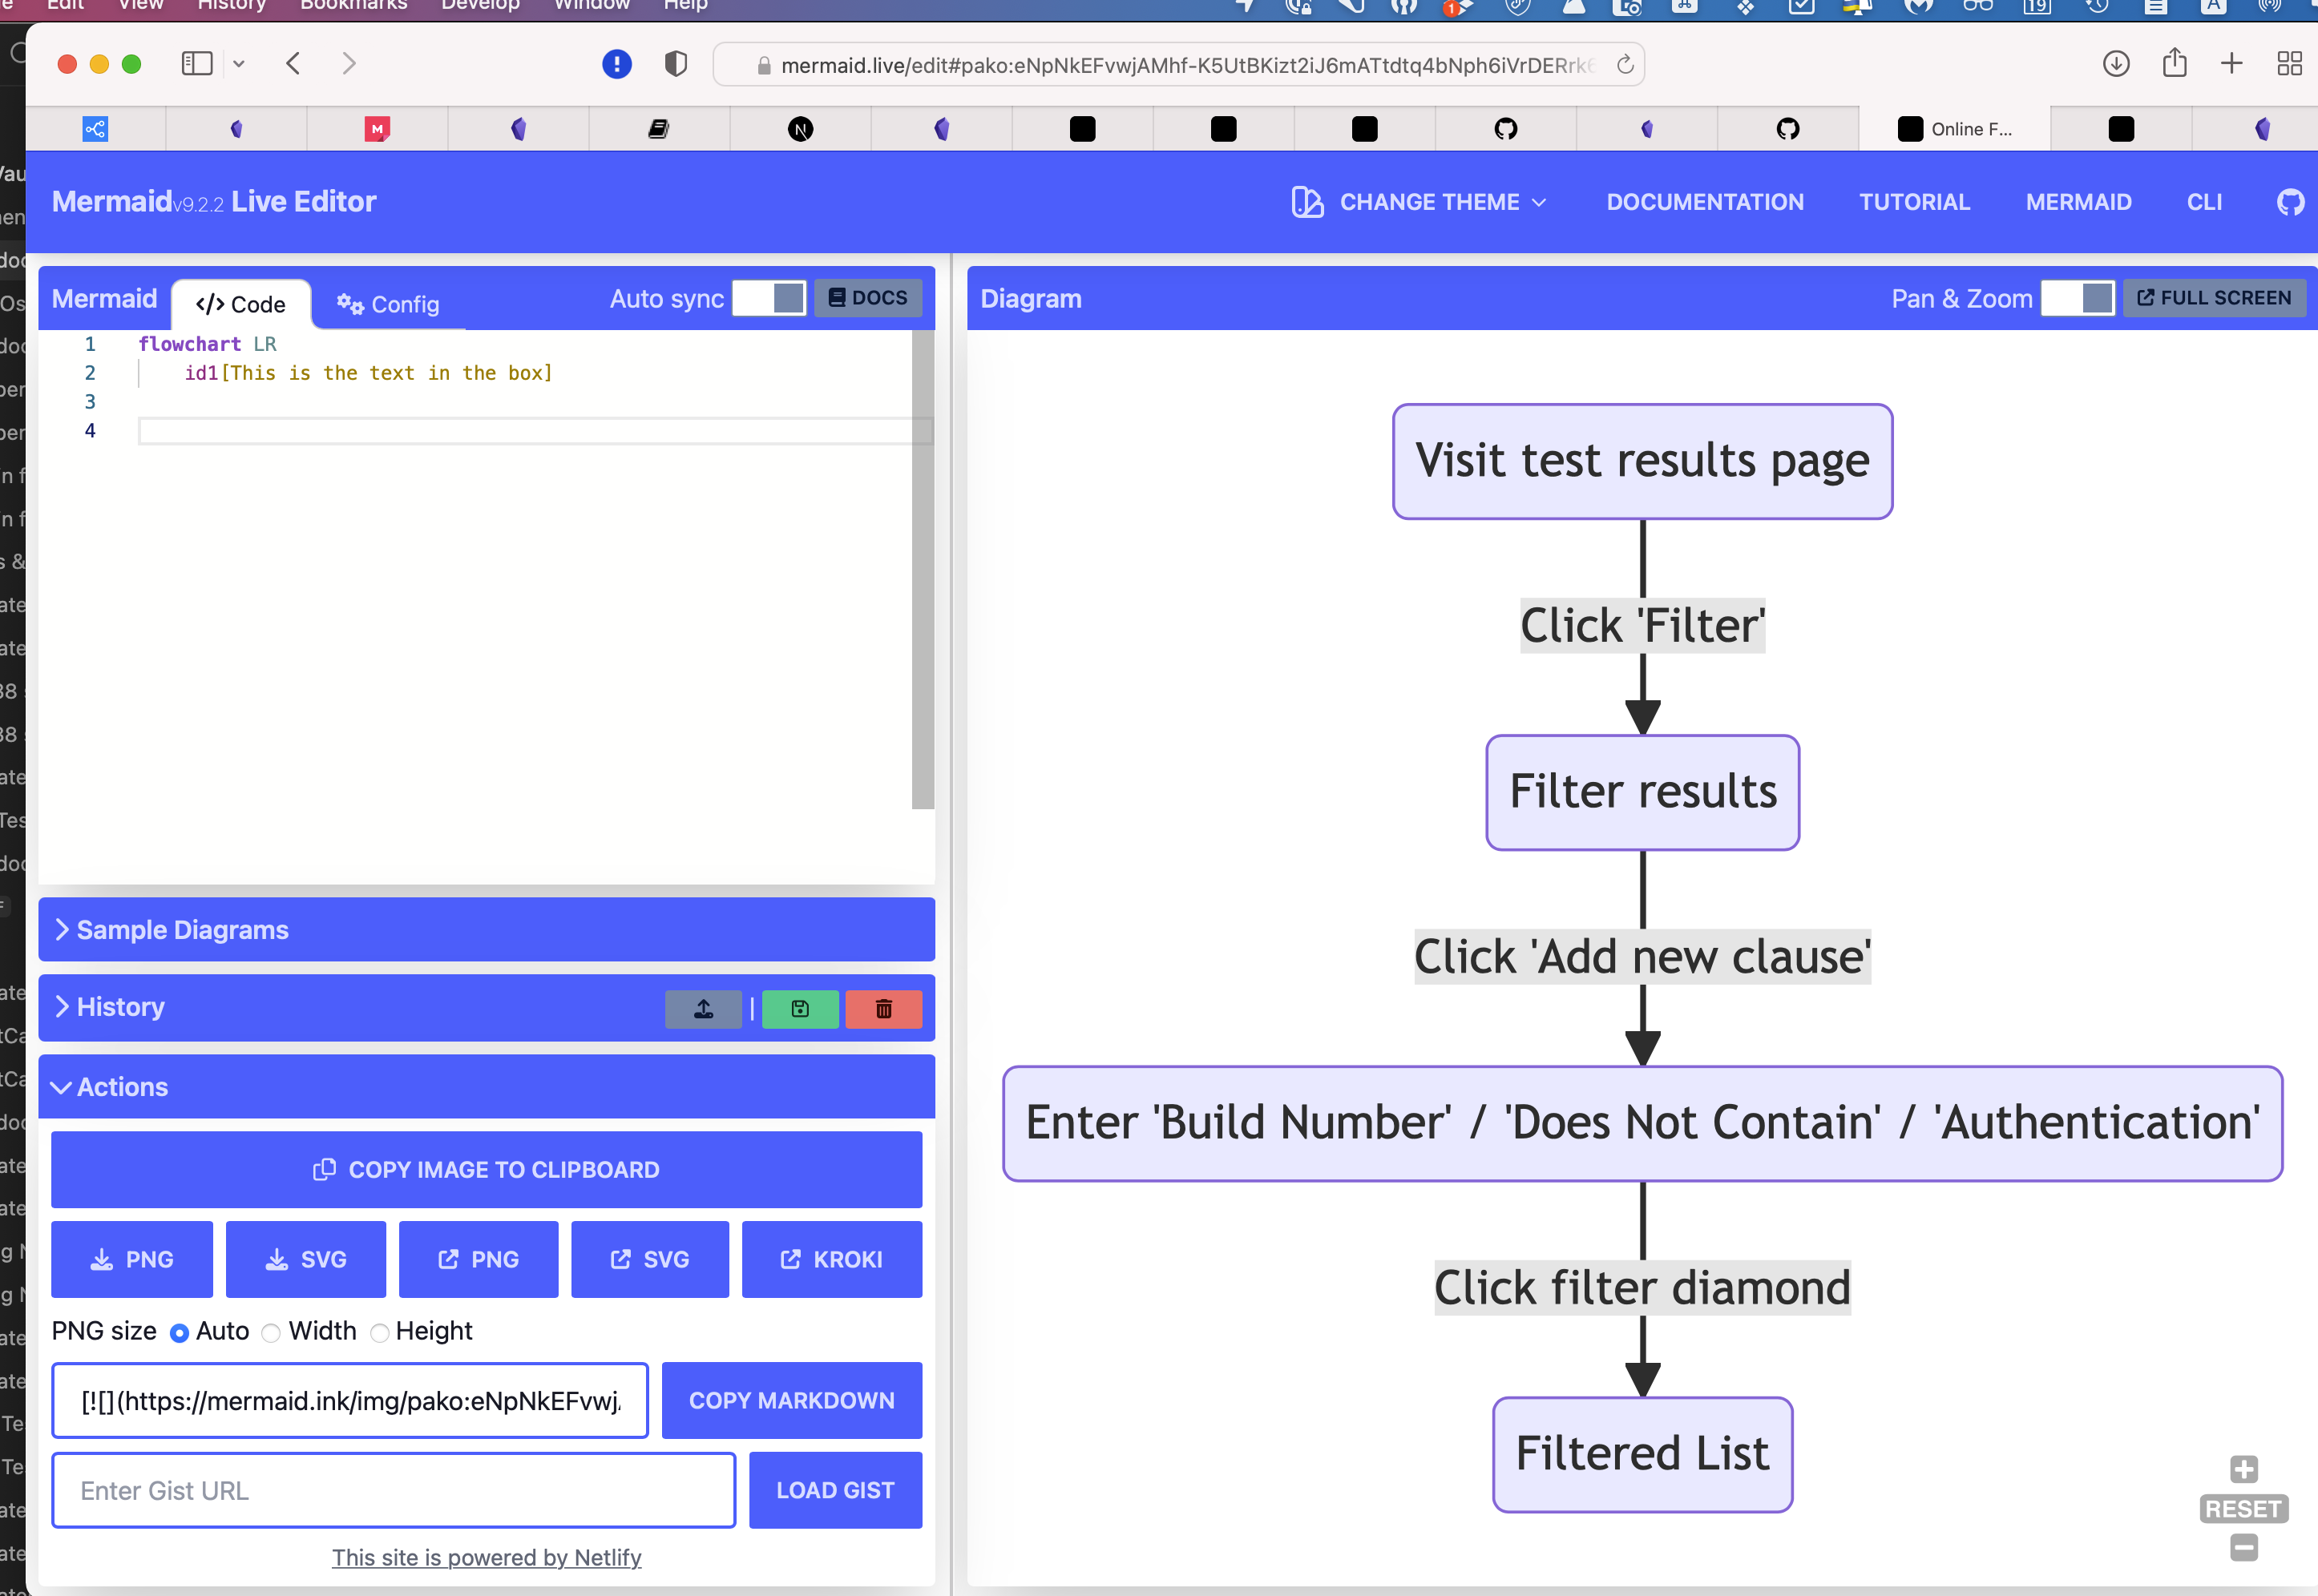
Task: Download PNG with the download button
Action: (132, 1259)
